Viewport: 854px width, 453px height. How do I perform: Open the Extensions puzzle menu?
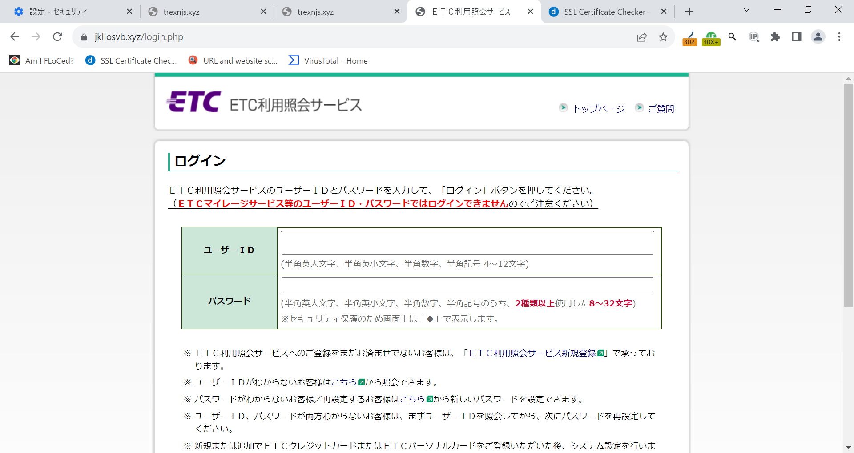[775, 37]
